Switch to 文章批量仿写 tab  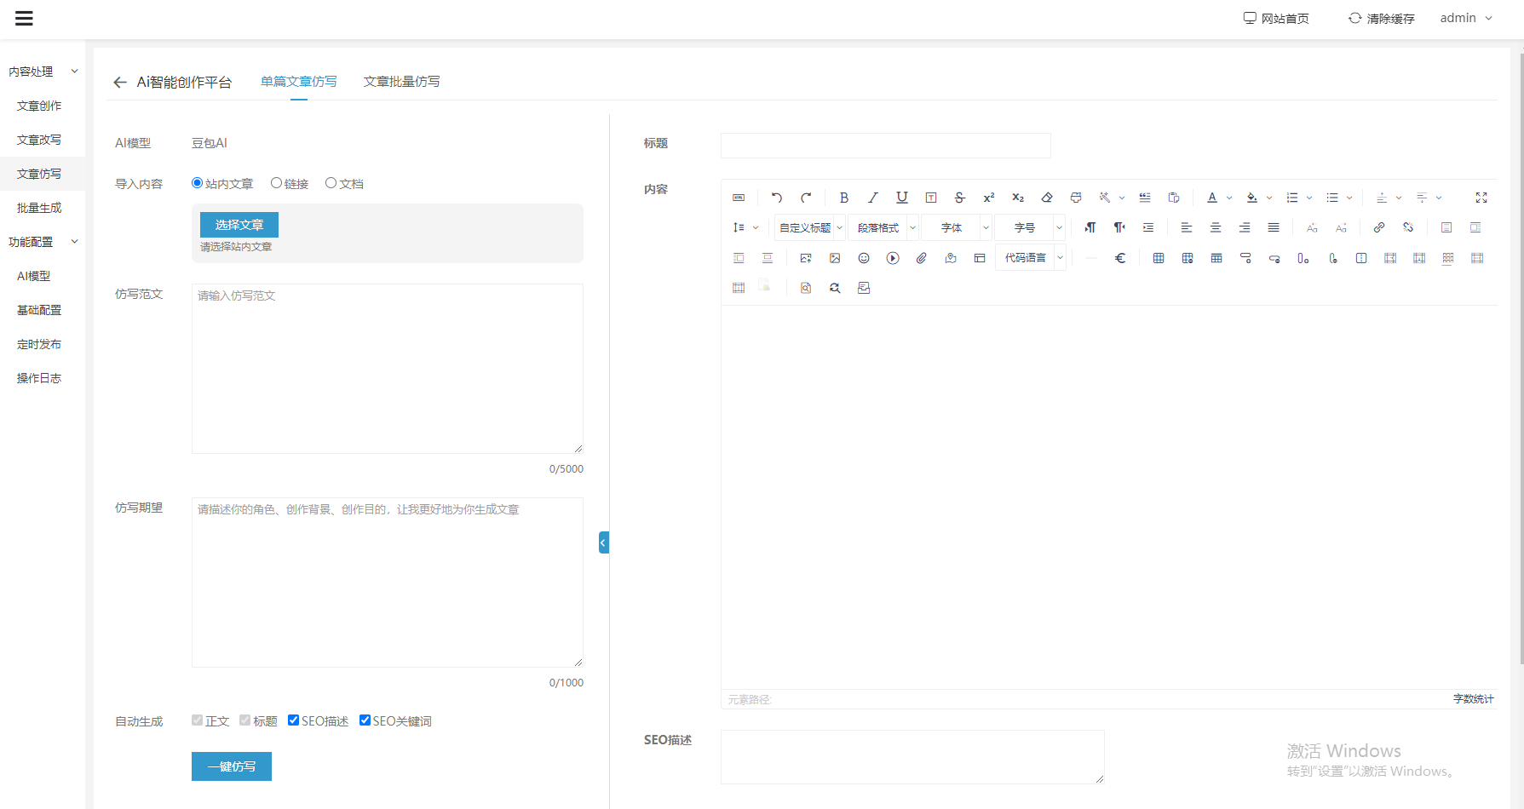coord(401,82)
